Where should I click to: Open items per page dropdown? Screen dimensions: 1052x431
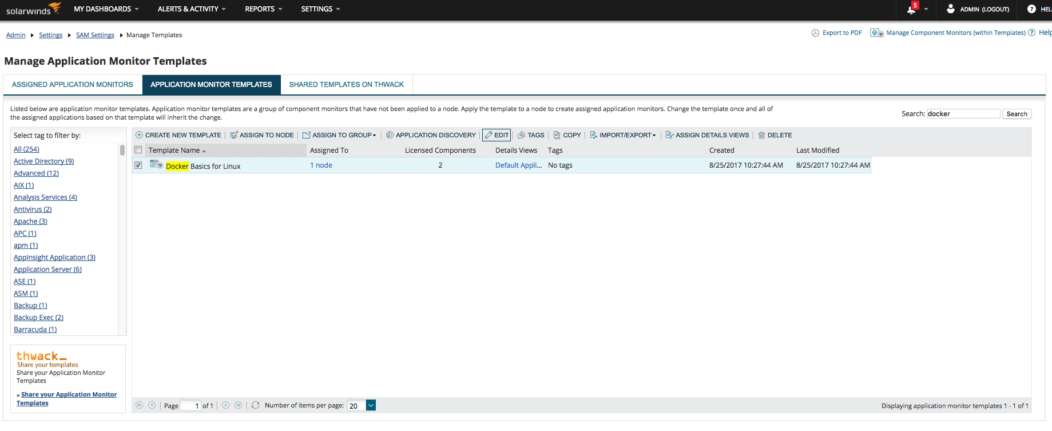371,405
